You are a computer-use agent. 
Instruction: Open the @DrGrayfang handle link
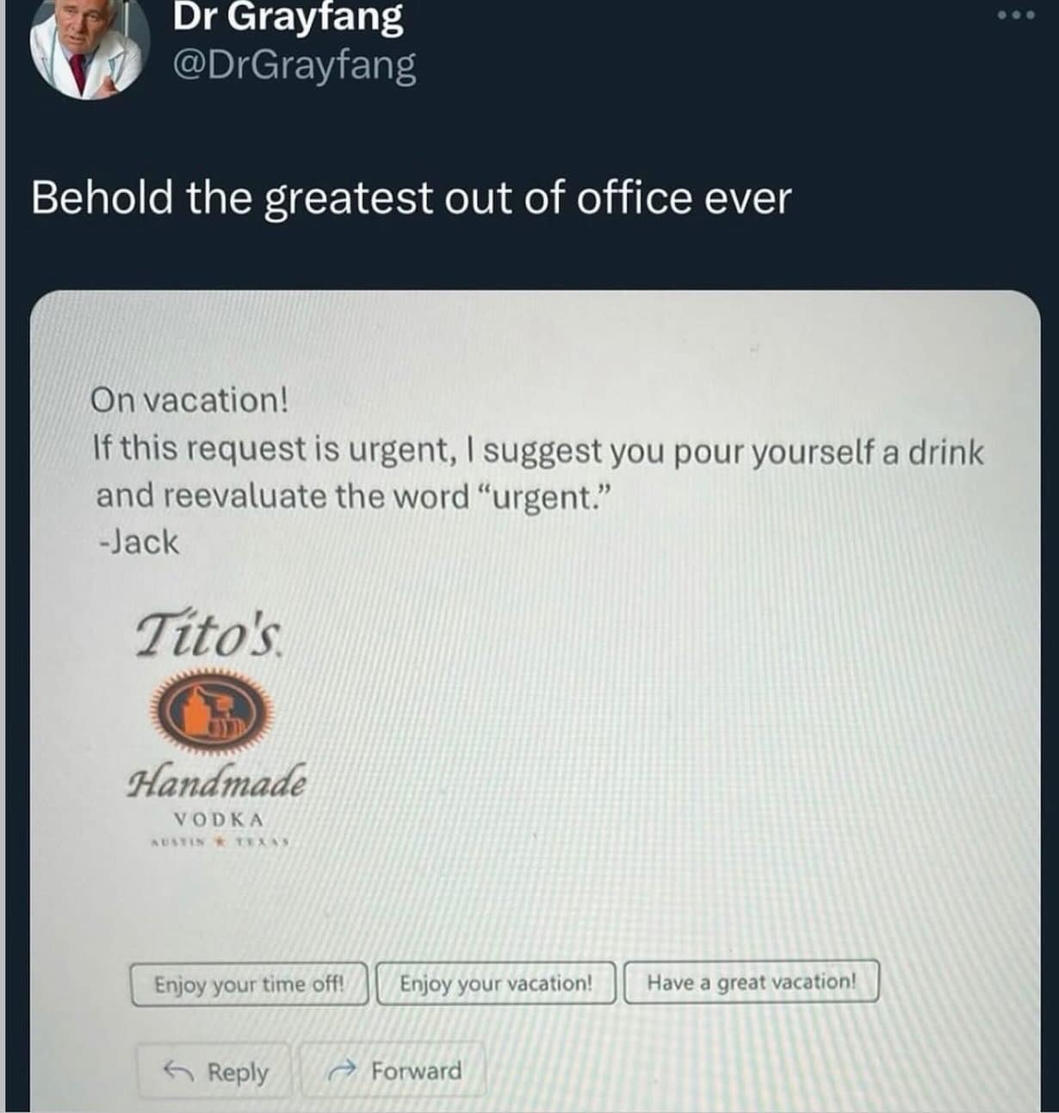tap(294, 65)
